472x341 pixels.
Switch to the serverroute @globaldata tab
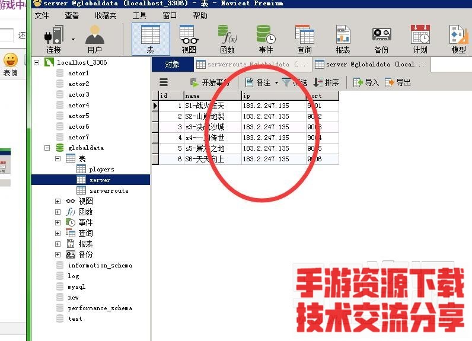tap(253, 64)
